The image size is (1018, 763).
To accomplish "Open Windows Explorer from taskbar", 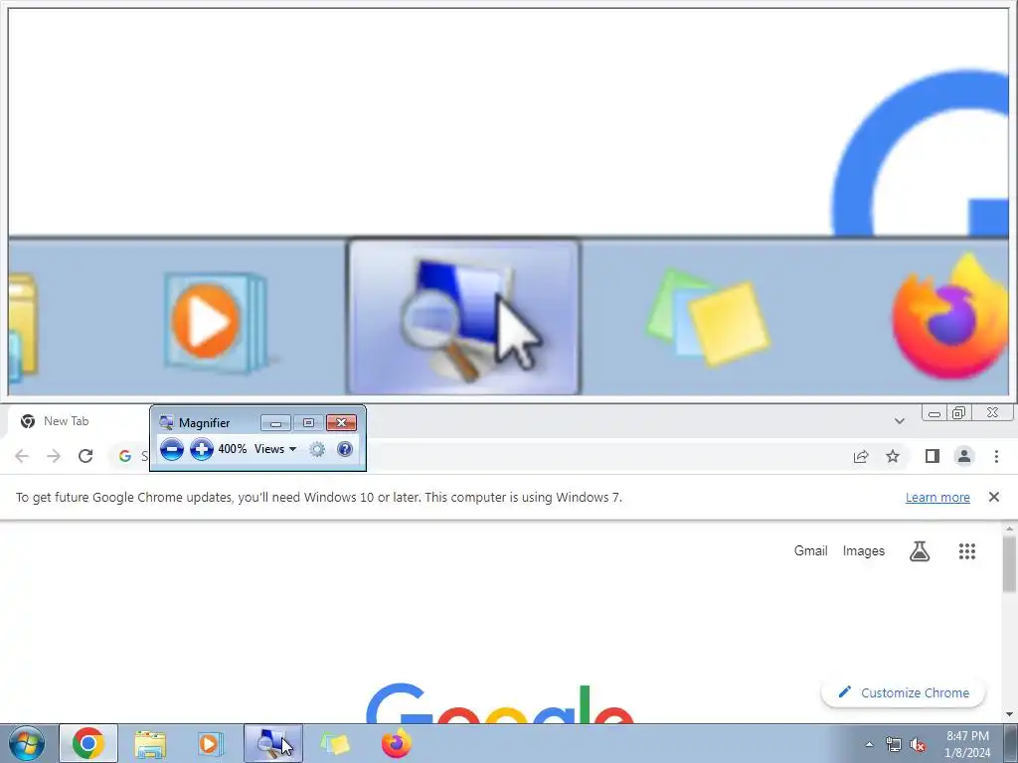I will [150, 744].
